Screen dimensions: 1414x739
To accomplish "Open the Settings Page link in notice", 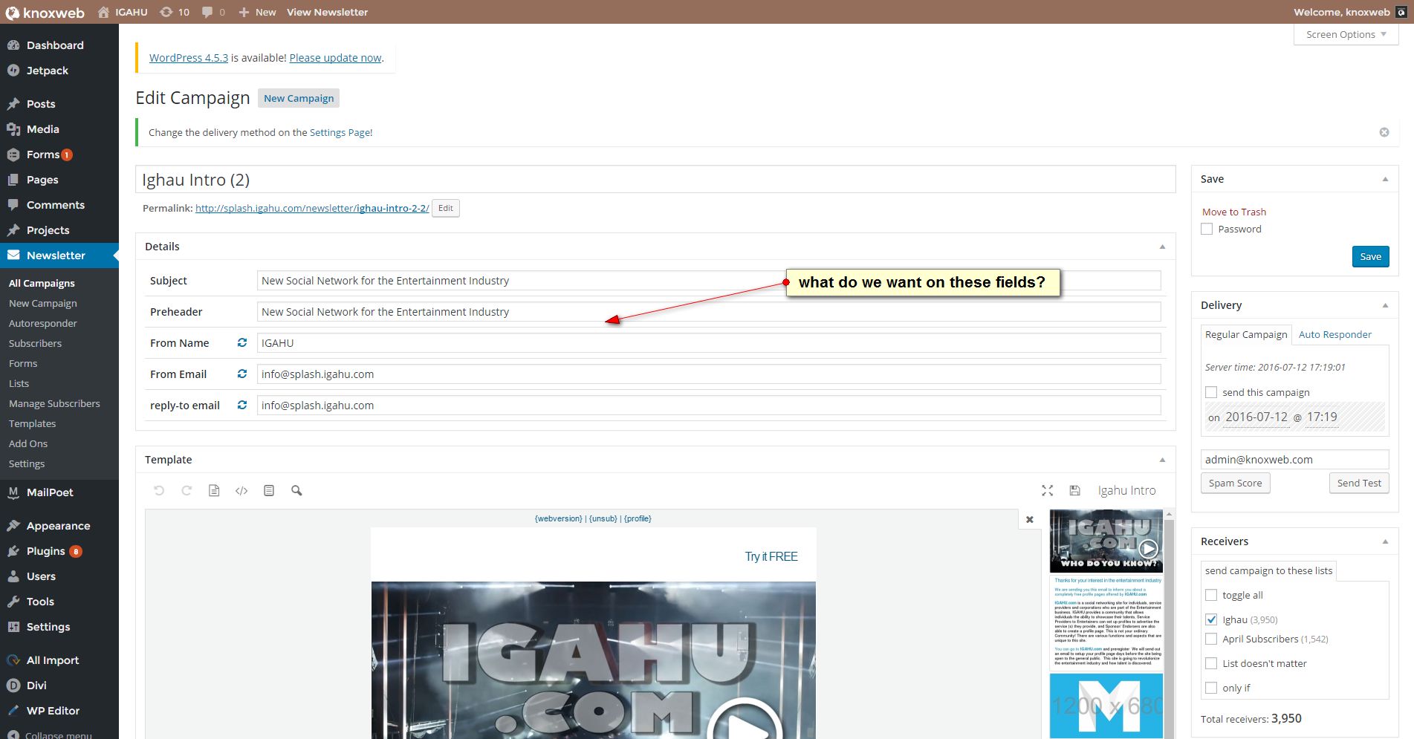I will coord(340,132).
